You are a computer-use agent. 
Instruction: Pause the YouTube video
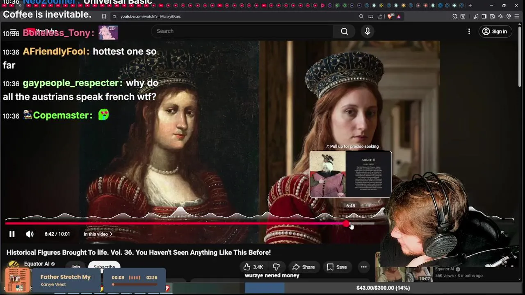pos(12,234)
